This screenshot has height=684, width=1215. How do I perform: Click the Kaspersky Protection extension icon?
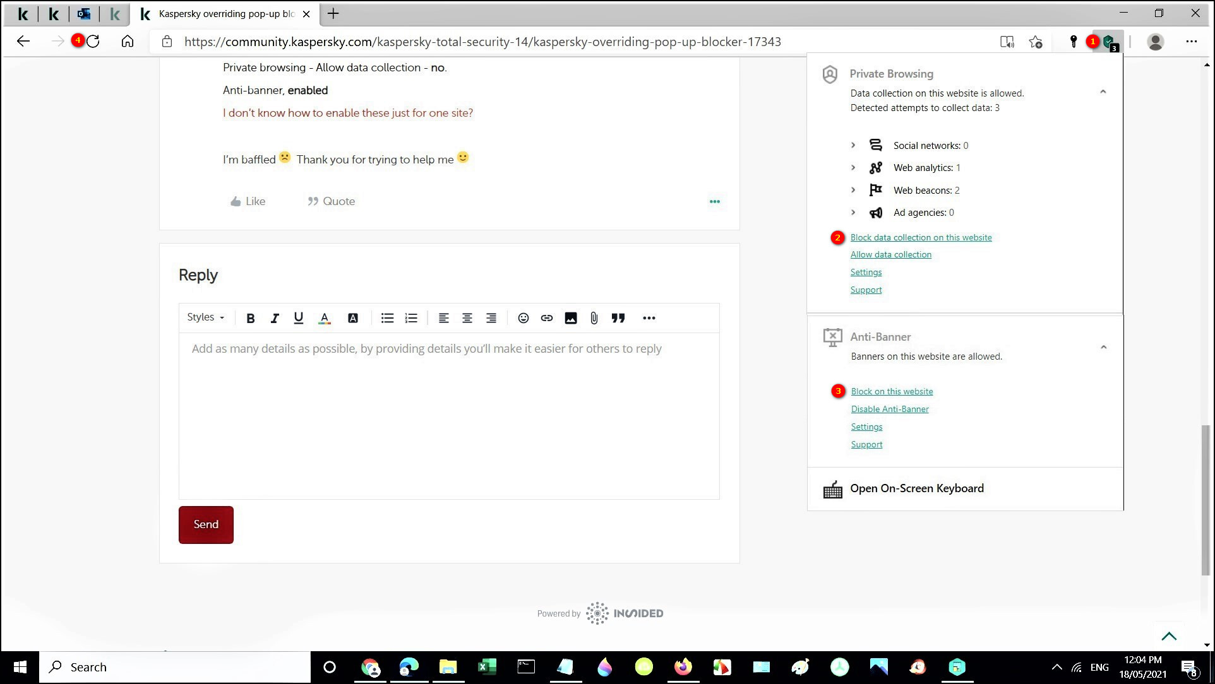tap(1109, 42)
